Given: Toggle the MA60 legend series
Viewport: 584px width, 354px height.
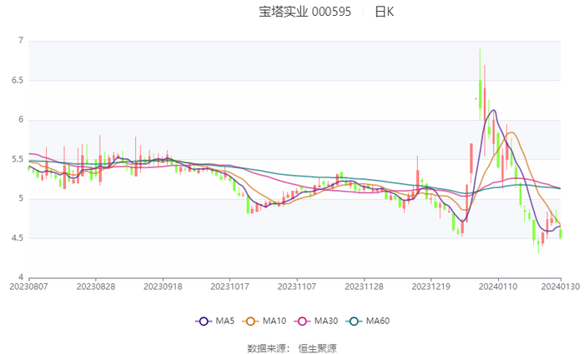Looking at the screenshot, I should point(368,321).
